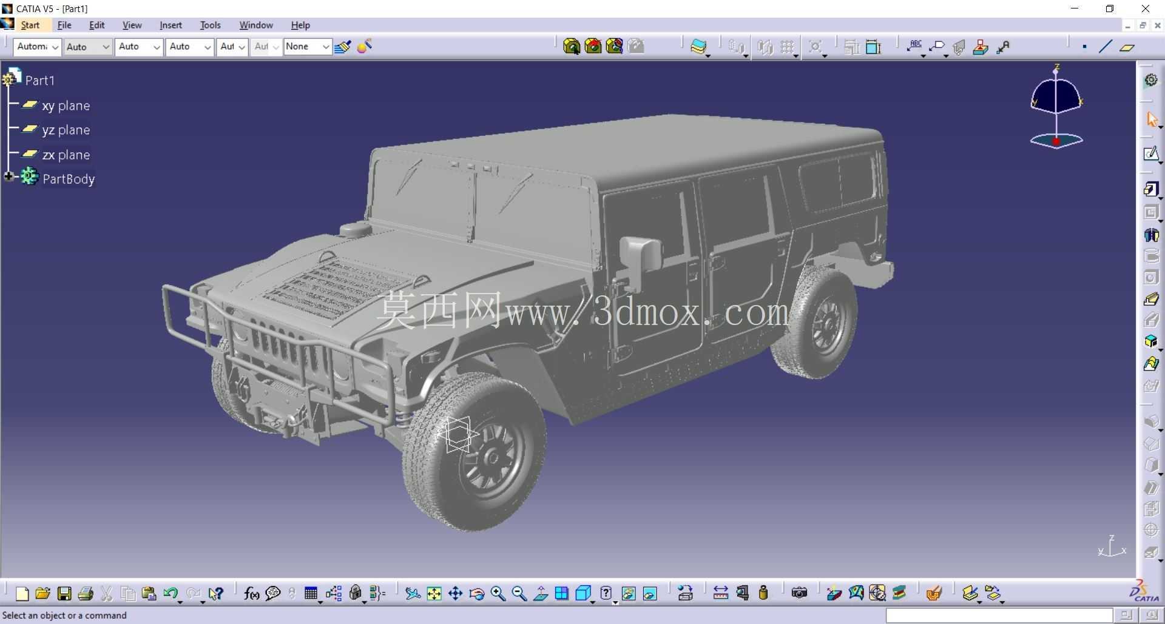Select the Normal View icon
Viewport: 1165px width, 624px height.
point(540,593)
